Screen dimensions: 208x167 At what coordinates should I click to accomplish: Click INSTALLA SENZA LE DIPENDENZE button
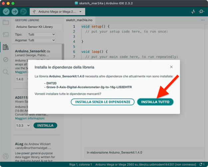click(x=103, y=102)
